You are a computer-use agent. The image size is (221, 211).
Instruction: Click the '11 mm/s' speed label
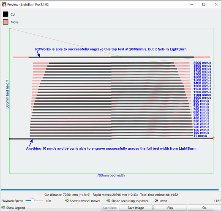tap(200, 136)
